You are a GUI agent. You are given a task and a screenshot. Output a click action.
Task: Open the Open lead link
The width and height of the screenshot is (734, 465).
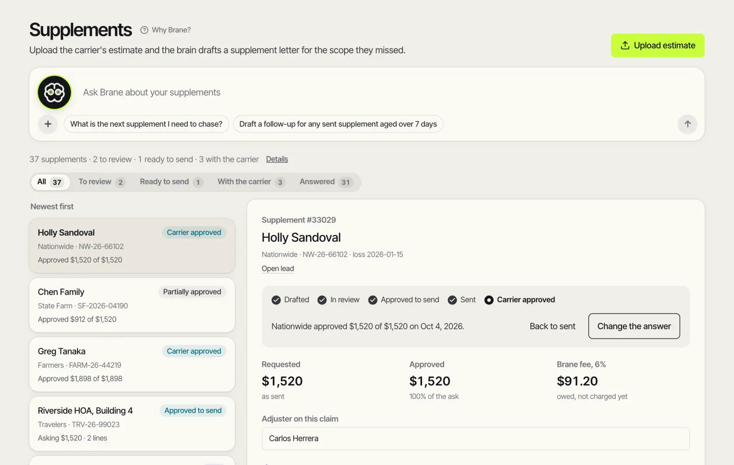click(278, 269)
